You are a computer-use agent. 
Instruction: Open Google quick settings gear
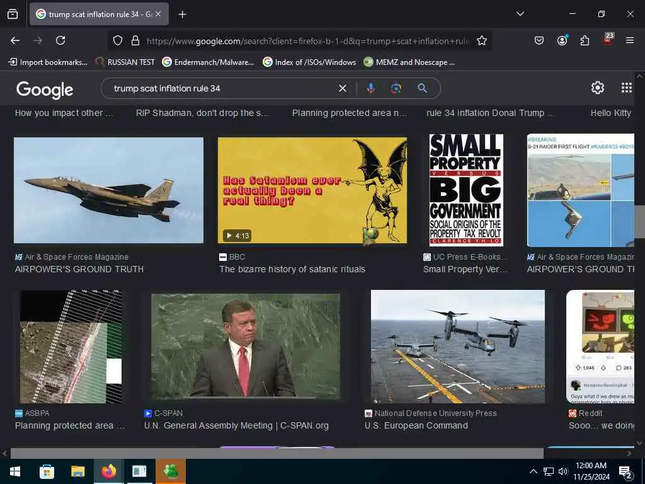[597, 88]
